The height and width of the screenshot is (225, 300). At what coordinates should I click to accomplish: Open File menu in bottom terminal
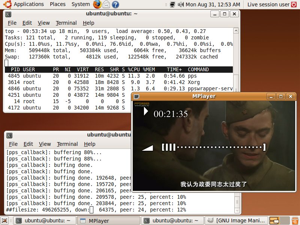tap(13, 144)
